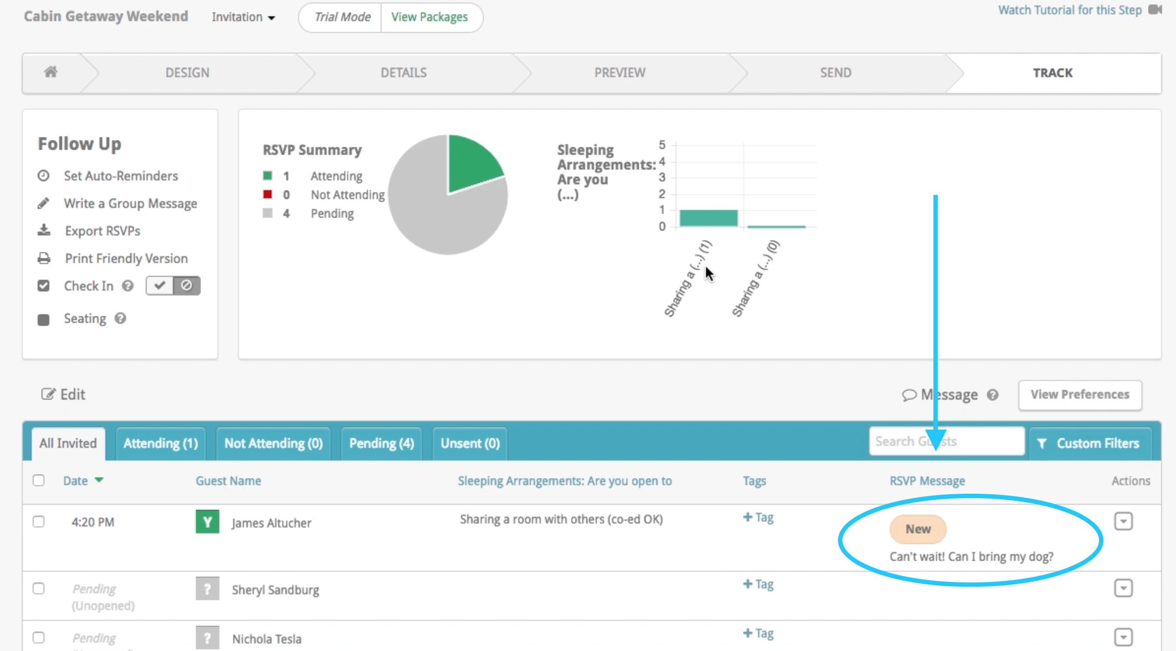
Task: Switch to the All Invited tab
Action: 68,443
